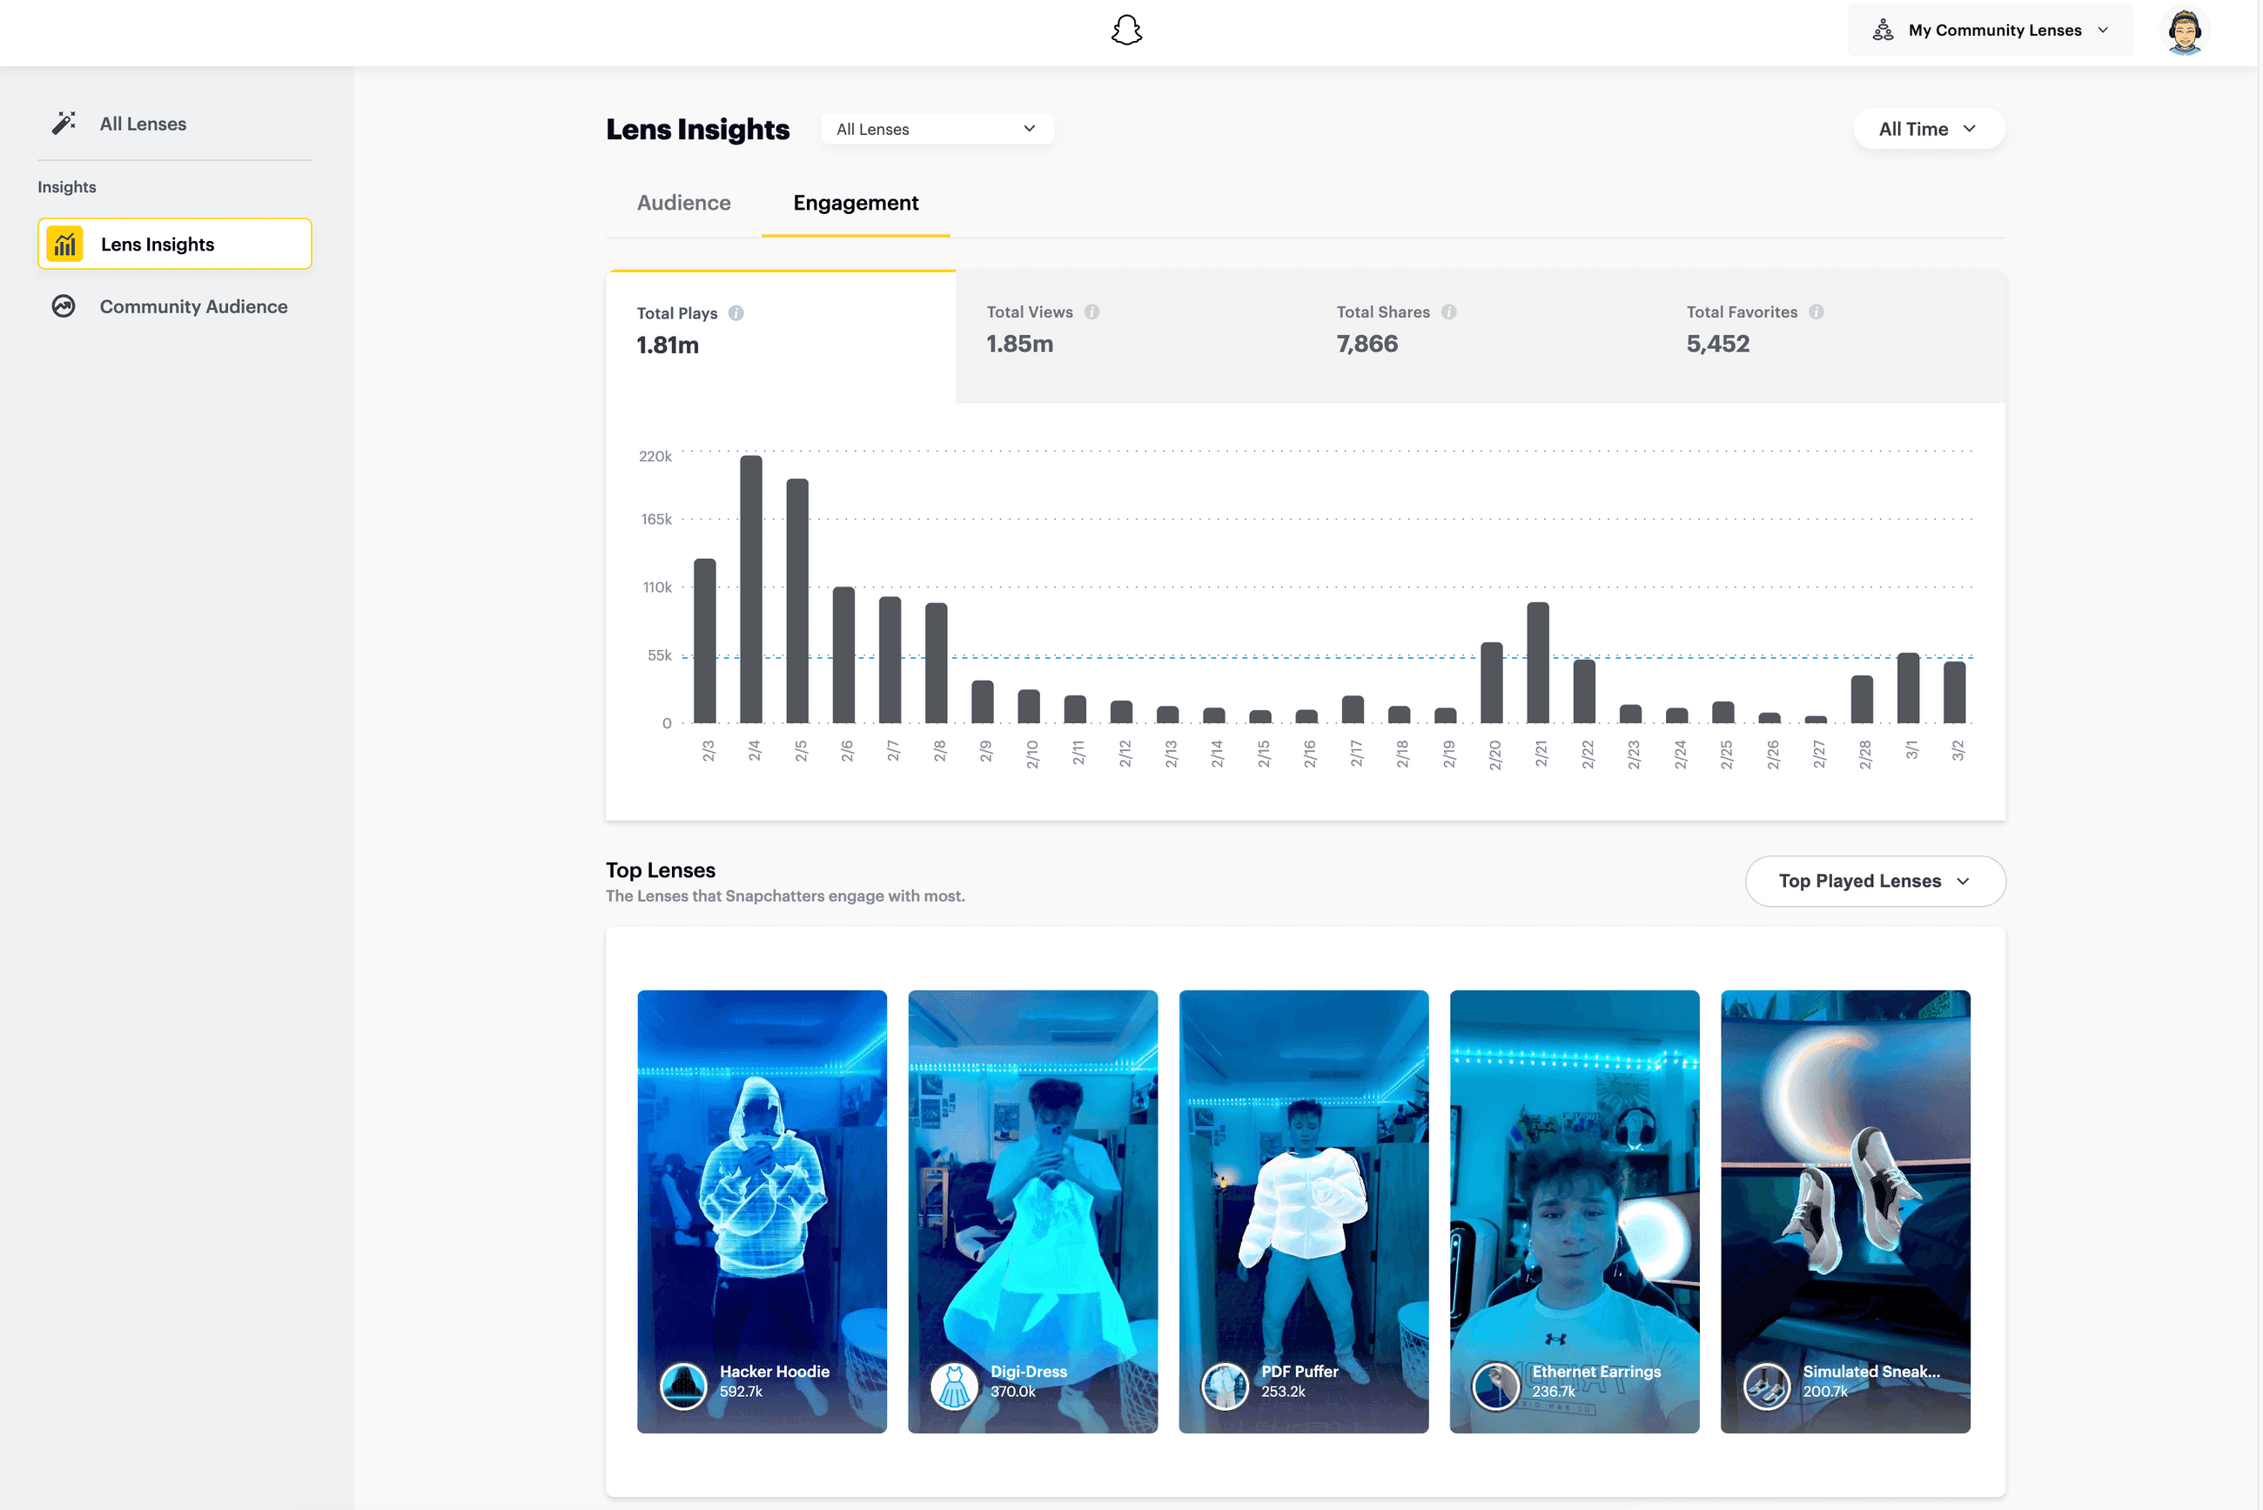Image resolution: width=2263 pixels, height=1510 pixels.
Task: Expand the All Lenses filter dropdown
Action: coord(936,129)
